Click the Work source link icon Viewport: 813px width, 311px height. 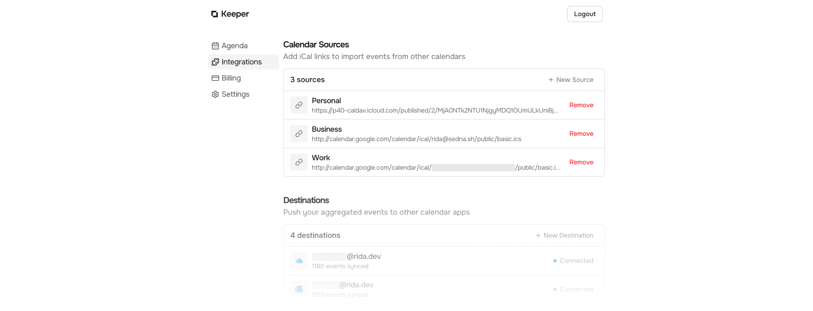tap(299, 162)
